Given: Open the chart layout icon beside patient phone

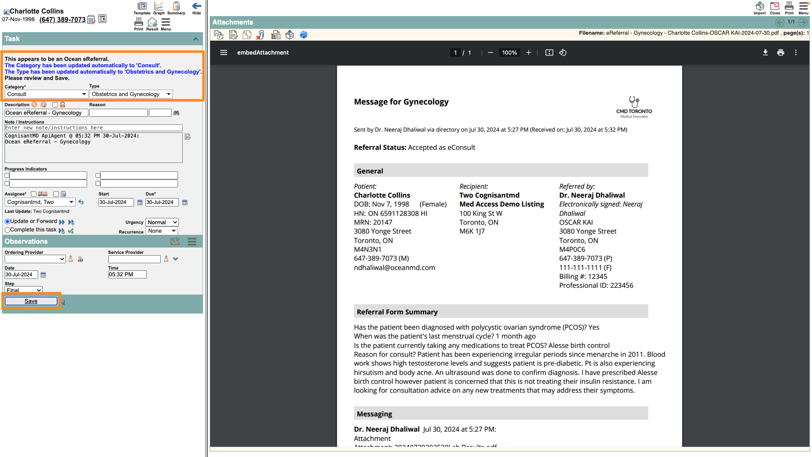Looking at the screenshot, I should click(x=102, y=19).
